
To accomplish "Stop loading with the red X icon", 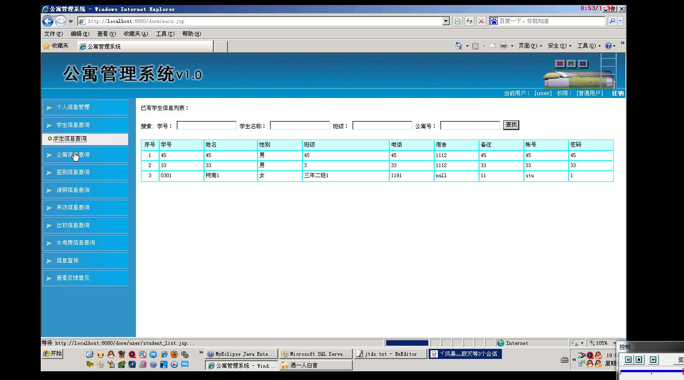I will click(481, 21).
